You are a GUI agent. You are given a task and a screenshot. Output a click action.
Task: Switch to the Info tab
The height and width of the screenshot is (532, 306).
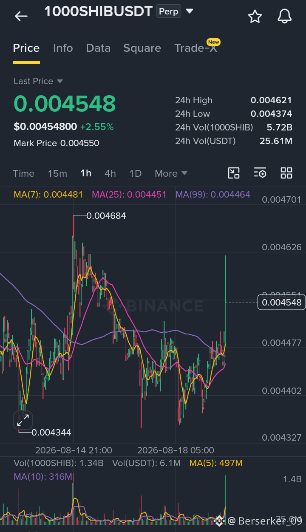tap(63, 48)
